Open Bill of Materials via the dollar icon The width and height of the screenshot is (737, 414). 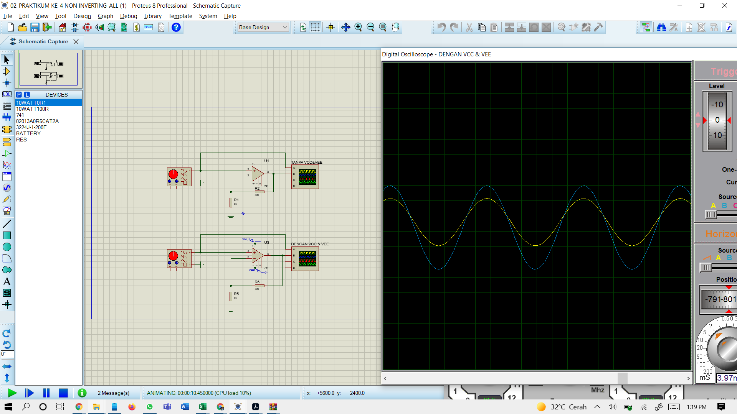coord(136,27)
